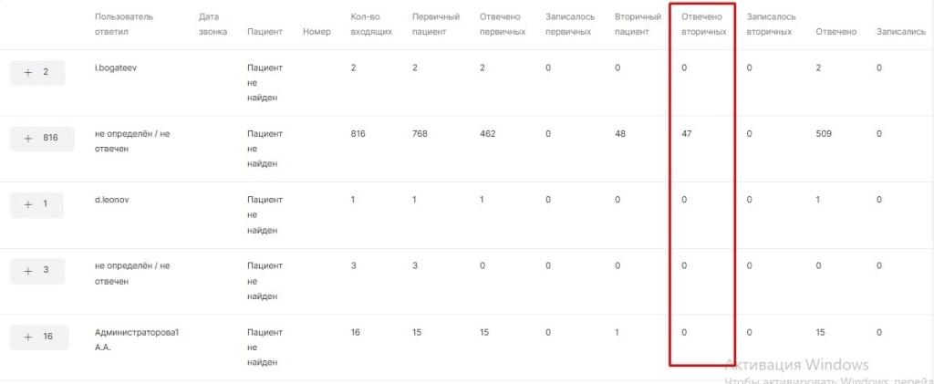The image size is (934, 384).
Task: Expand the group with 816 records
Action: click(x=37, y=138)
